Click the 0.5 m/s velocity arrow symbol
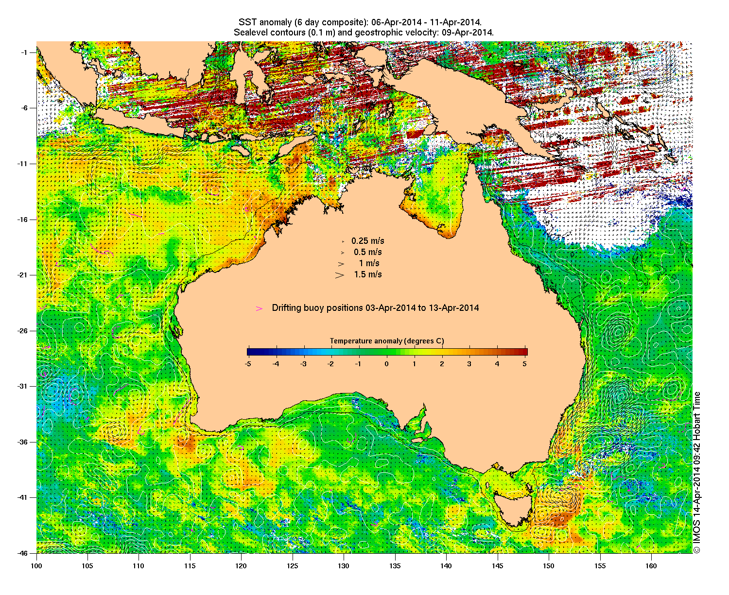This screenshot has height=595, width=729. point(342,253)
